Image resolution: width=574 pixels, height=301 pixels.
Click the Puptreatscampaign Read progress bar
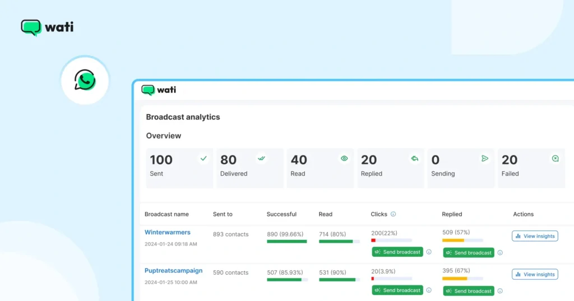(339, 280)
